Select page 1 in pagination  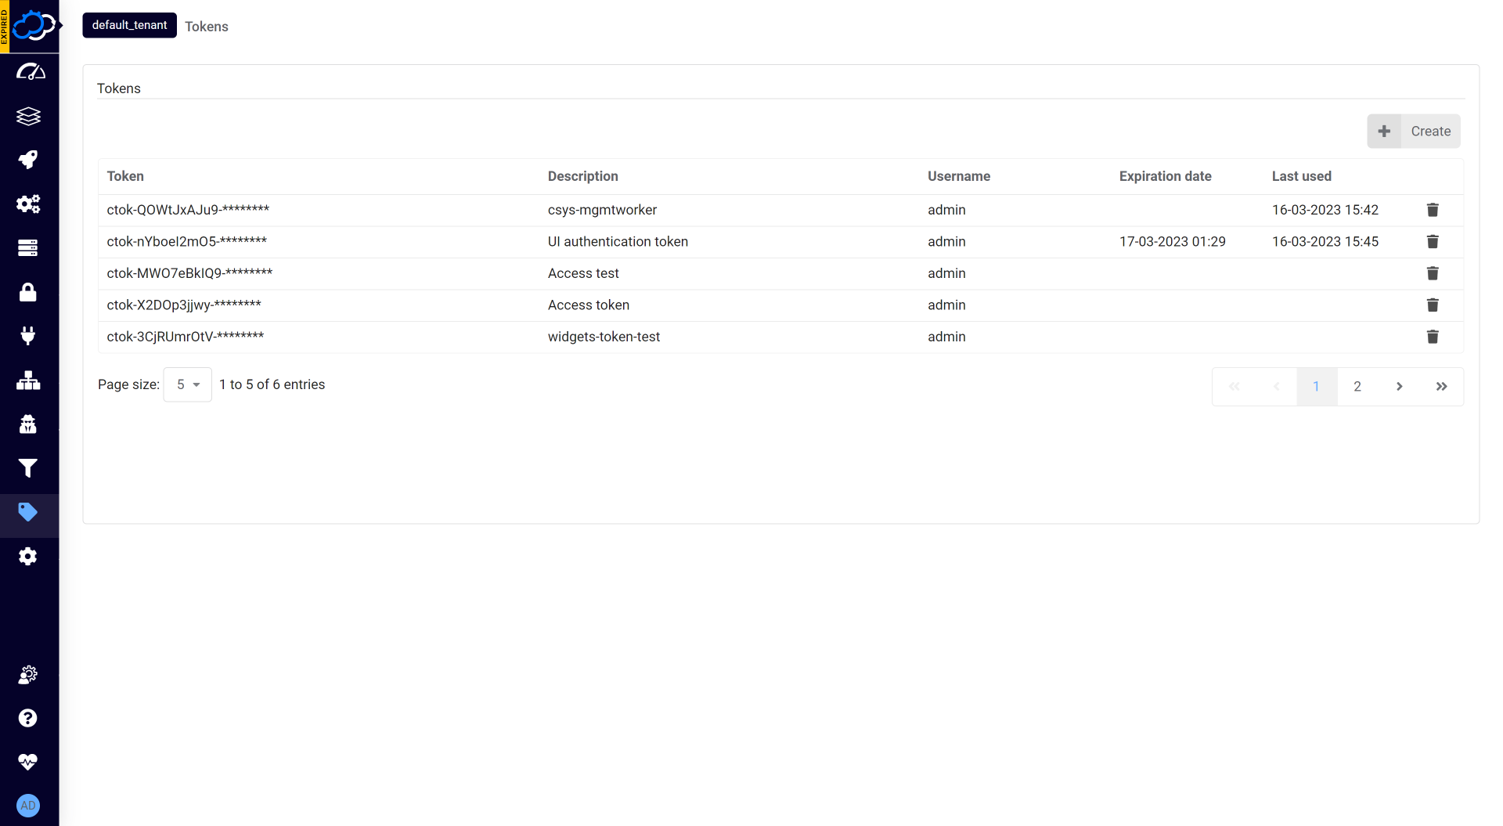(1317, 387)
